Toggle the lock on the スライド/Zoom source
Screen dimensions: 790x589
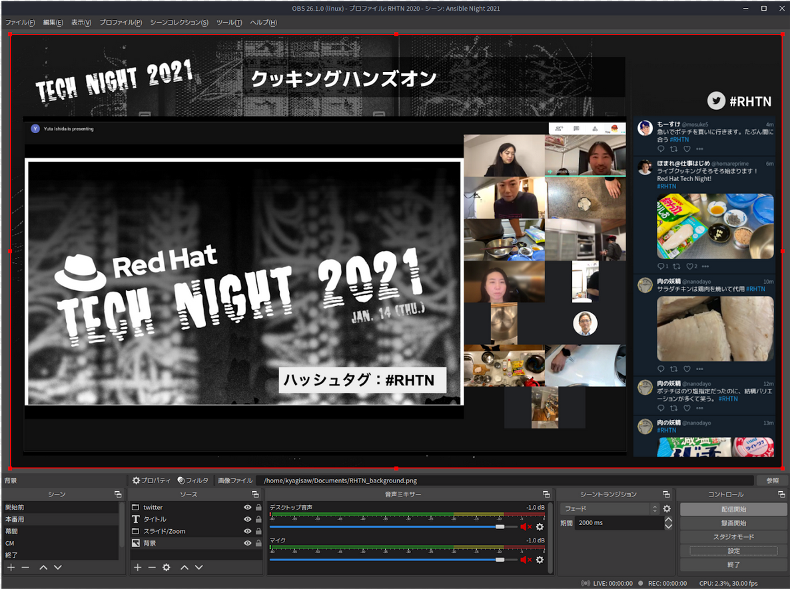[258, 531]
